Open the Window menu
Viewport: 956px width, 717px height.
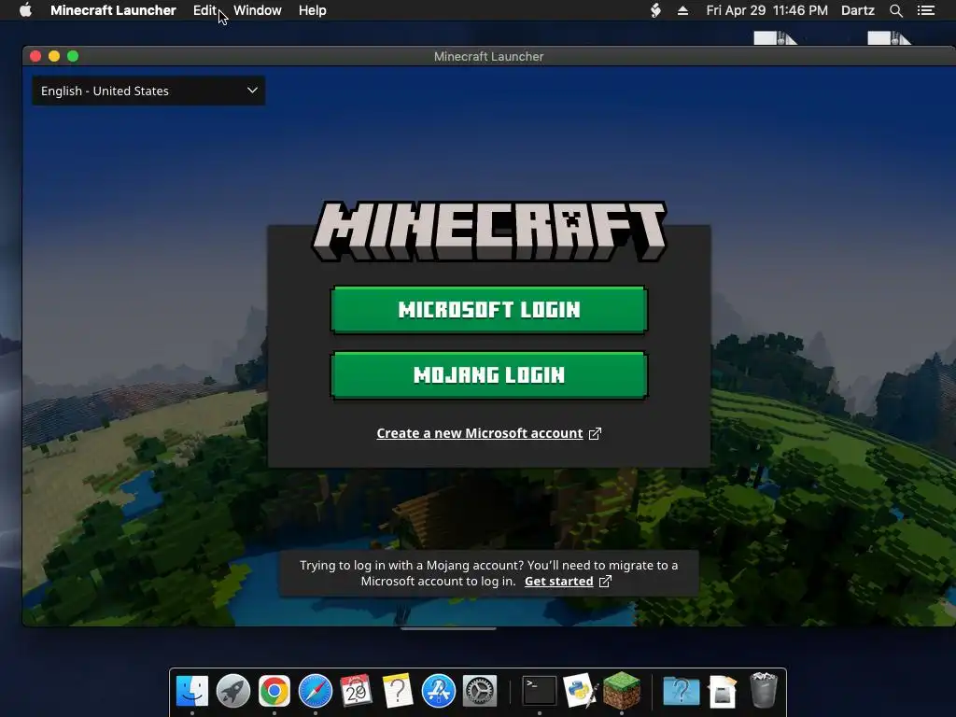pyautogui.click(x=258, y=10)
